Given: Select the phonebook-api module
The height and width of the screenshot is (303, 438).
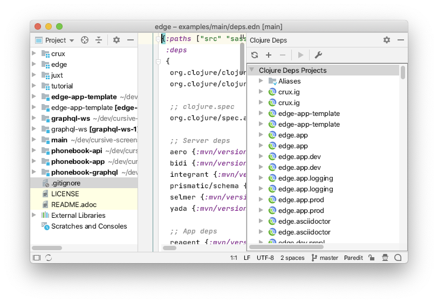Looking at the screenshot, I should [84, 150].
